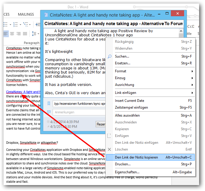Open the CintaNotes hyperlink in Word document
This screenshot has height=191, width=205.
(23, 92)
